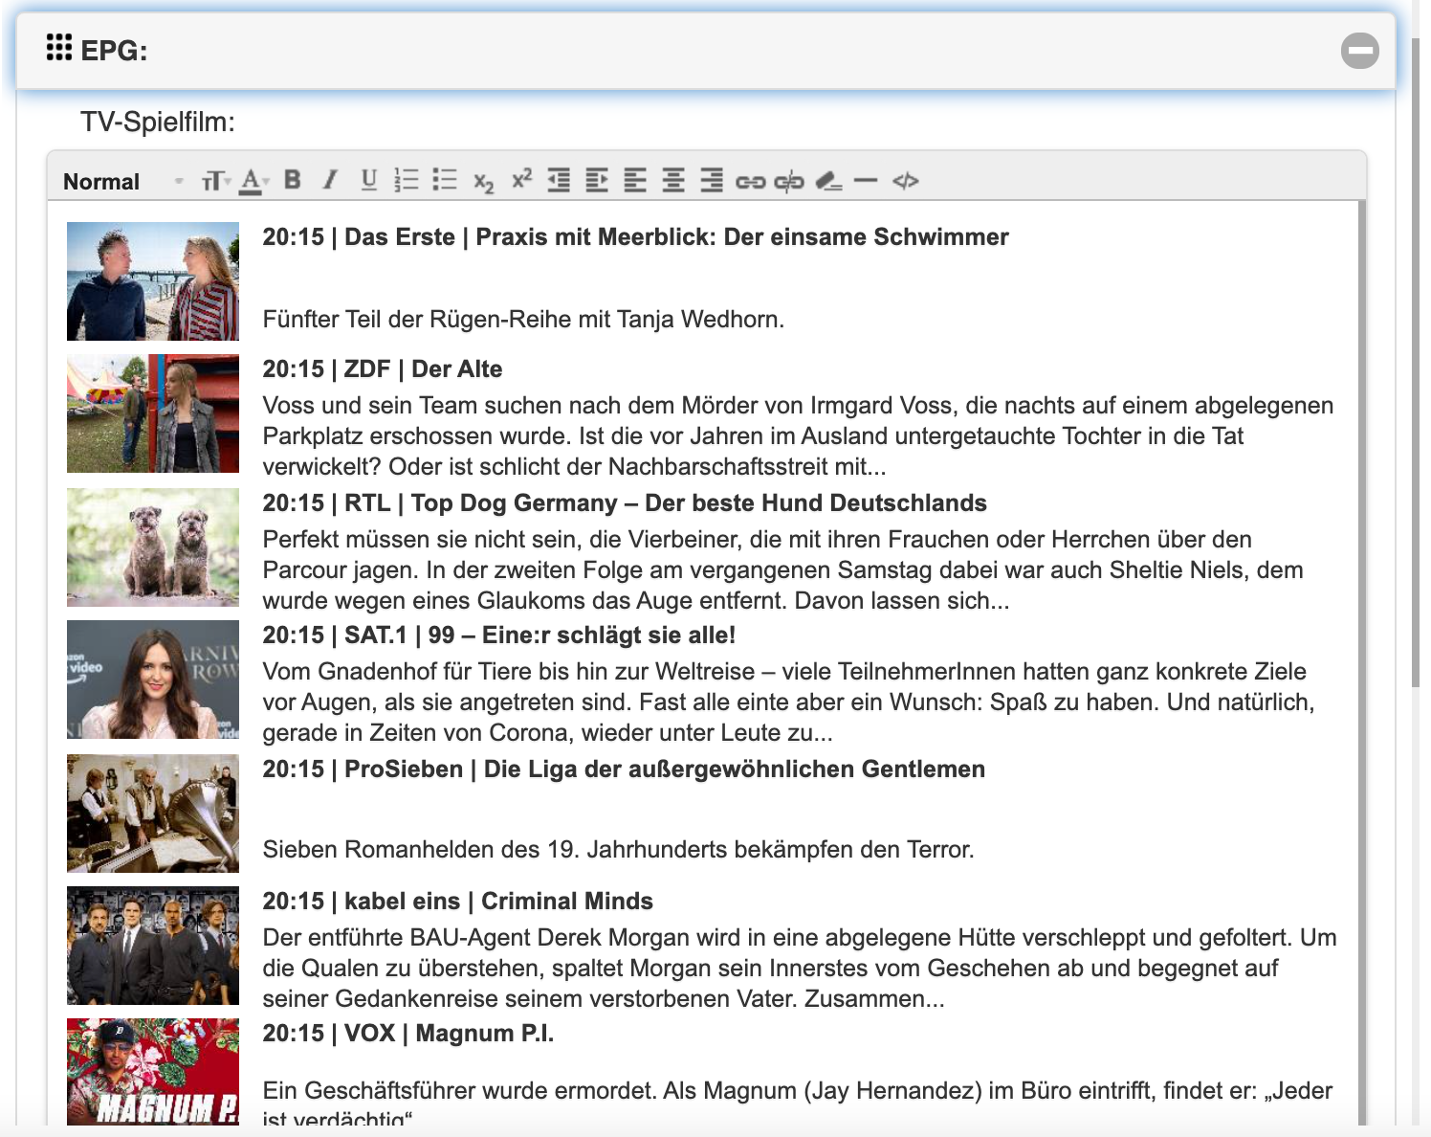Image resolution: width=1431 pixels, height=1137 pixels.
Task: Click the EPG grid icon
Action: tap(59, 47)
